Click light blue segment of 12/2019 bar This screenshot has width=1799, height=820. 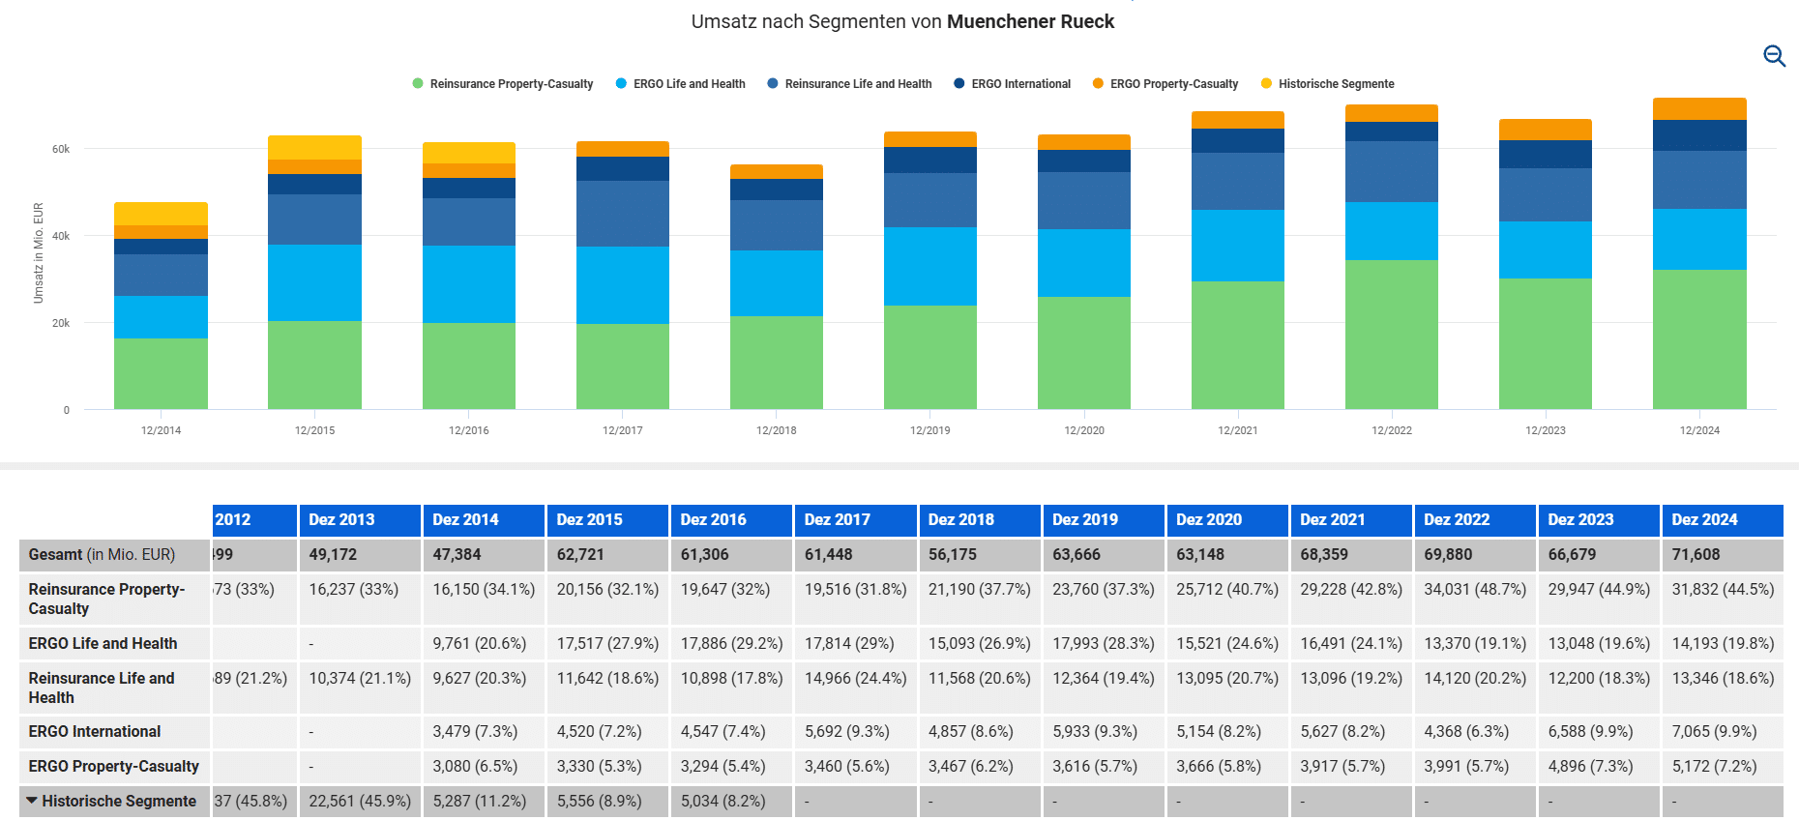tap(929, 266)
